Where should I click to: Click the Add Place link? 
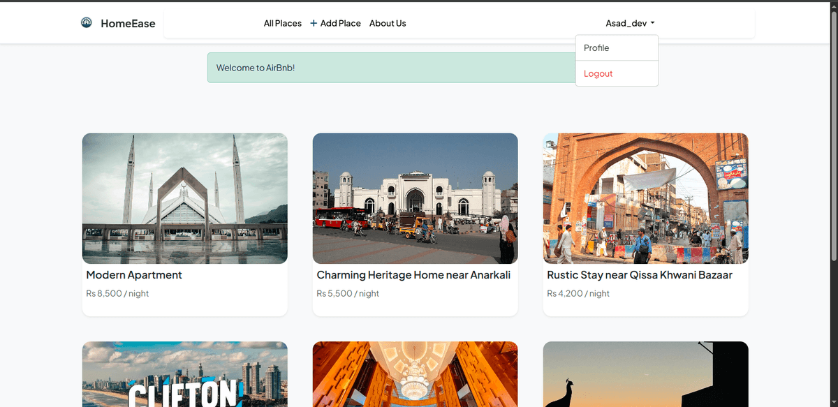(x=340, y=23)
